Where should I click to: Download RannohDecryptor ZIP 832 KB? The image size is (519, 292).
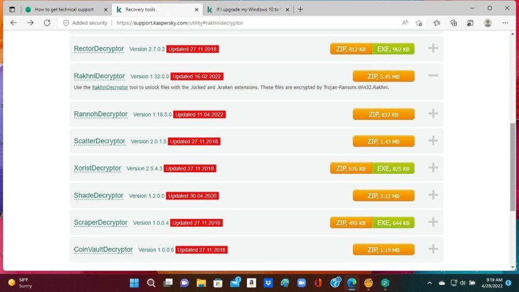tap(384, 115)
